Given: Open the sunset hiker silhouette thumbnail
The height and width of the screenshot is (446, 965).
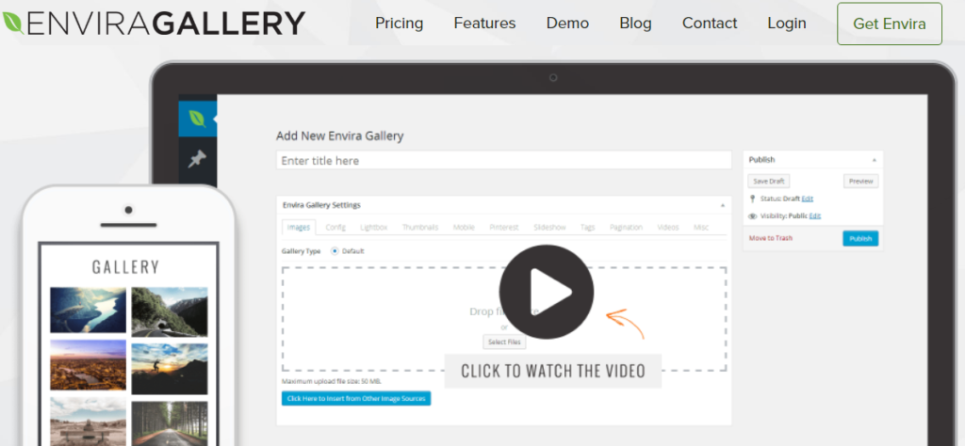Looking at the screenshot, I should [x=170, y=369].
